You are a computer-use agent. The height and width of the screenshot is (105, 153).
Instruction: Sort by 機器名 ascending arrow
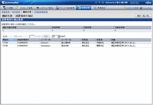[x=14, y=40]
